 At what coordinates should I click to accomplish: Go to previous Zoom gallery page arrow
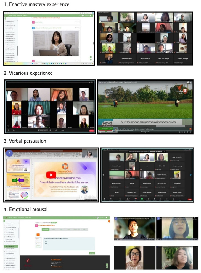point(104,175)
